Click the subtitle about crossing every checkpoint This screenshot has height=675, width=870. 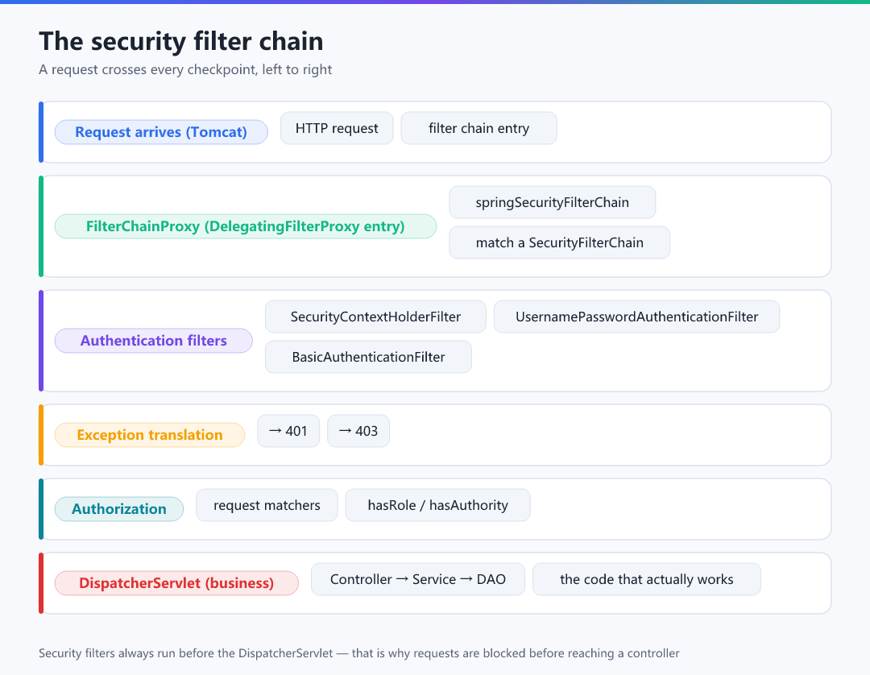pos(185,70)
